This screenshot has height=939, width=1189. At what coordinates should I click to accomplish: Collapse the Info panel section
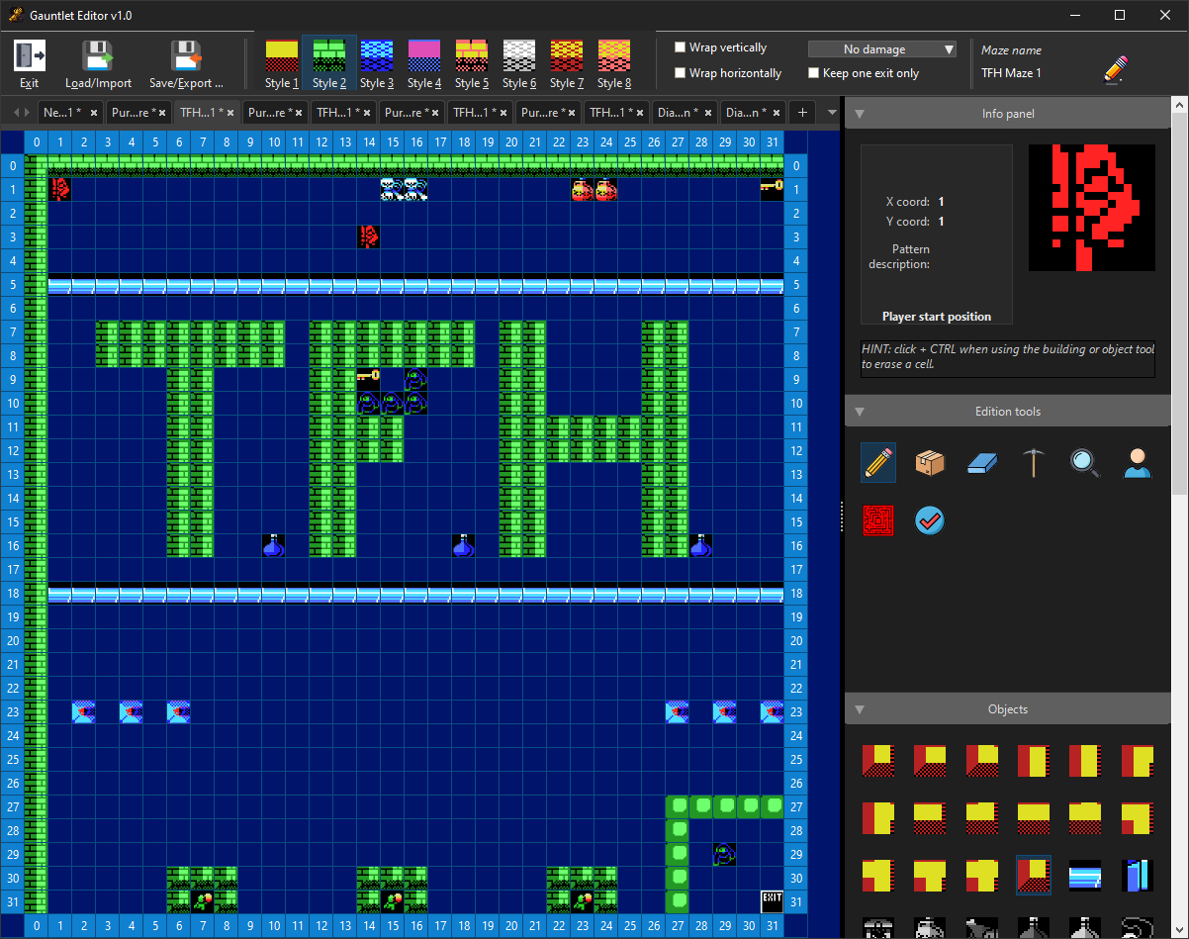(x=860, y=114)
